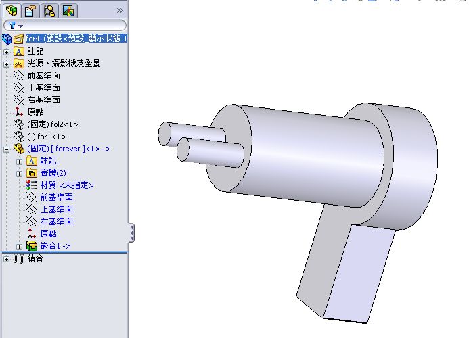Select 材質 <未指定> material entry

click(67, 185)
